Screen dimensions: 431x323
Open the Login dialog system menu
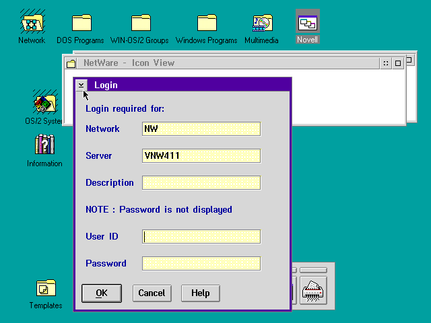tap(81, 85)
